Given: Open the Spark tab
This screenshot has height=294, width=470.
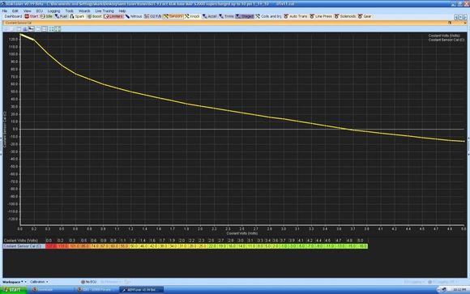Looking at the screenshot, I should pos(77,16).
